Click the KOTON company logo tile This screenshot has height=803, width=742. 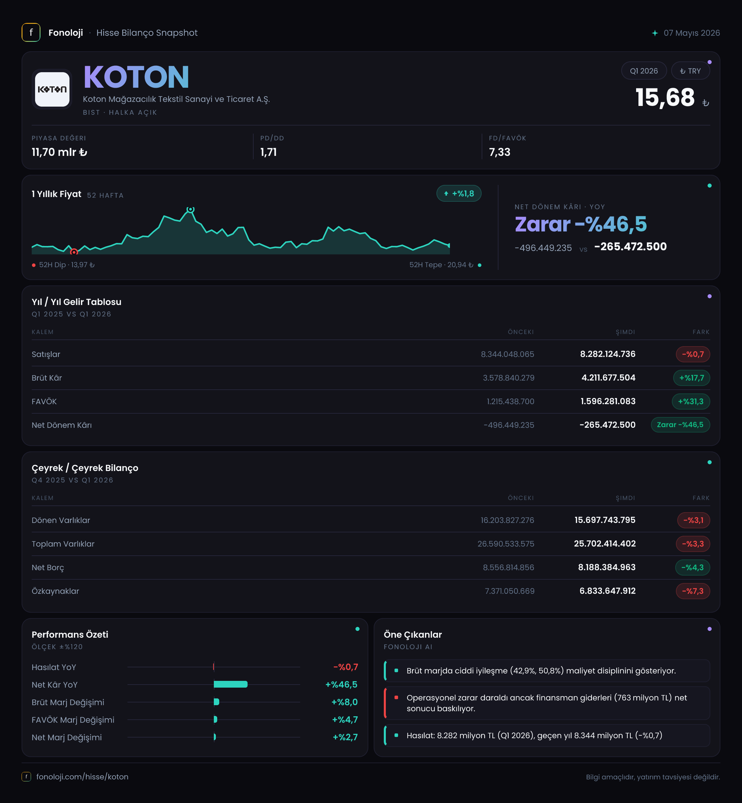pyautogui.click(x=52, y=89)
